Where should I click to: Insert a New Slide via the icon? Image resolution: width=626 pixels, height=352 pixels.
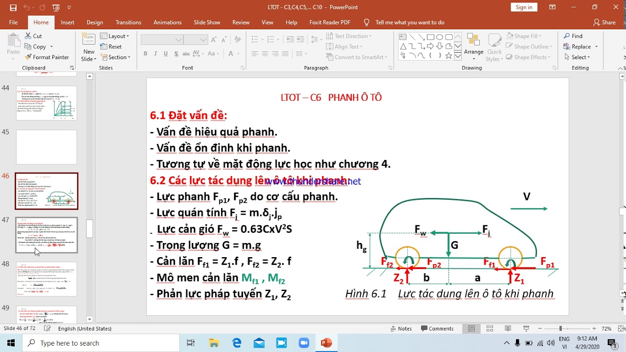(89, 40)
